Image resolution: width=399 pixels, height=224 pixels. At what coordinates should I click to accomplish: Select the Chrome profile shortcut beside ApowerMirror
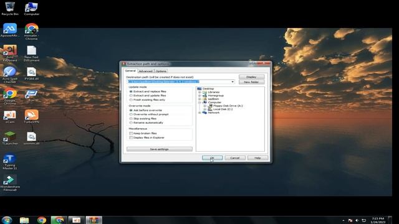32,32
